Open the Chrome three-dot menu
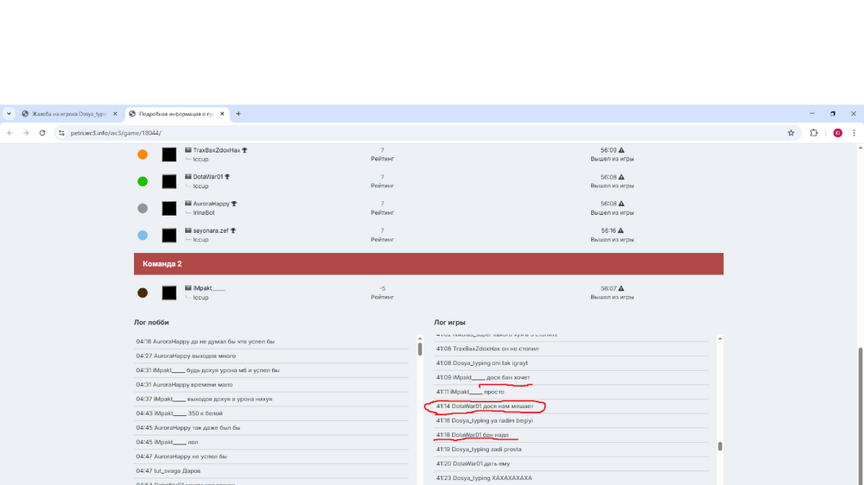This screenshot has width=864, height=485. coord(854,133)
